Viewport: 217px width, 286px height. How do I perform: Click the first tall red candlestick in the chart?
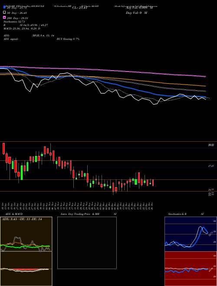[3, 149]
